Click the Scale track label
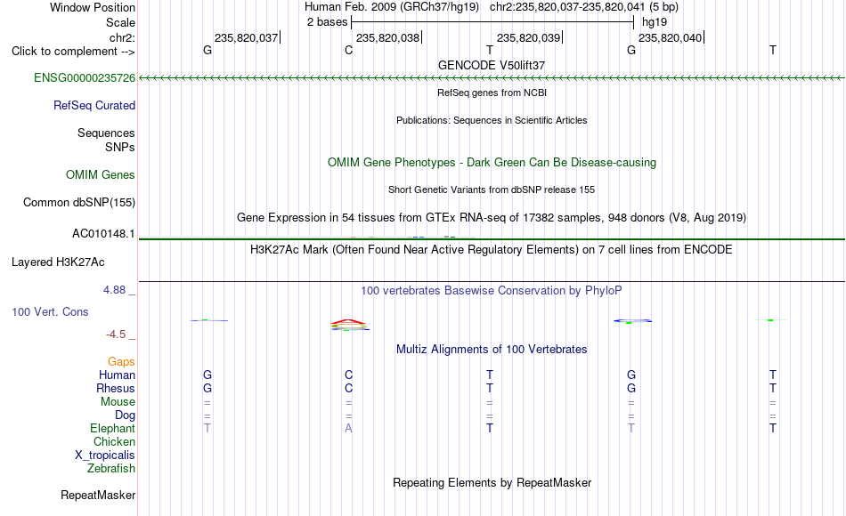Image resolution: width=846 pixels, height=516 pixels. [x=121, y=22]
